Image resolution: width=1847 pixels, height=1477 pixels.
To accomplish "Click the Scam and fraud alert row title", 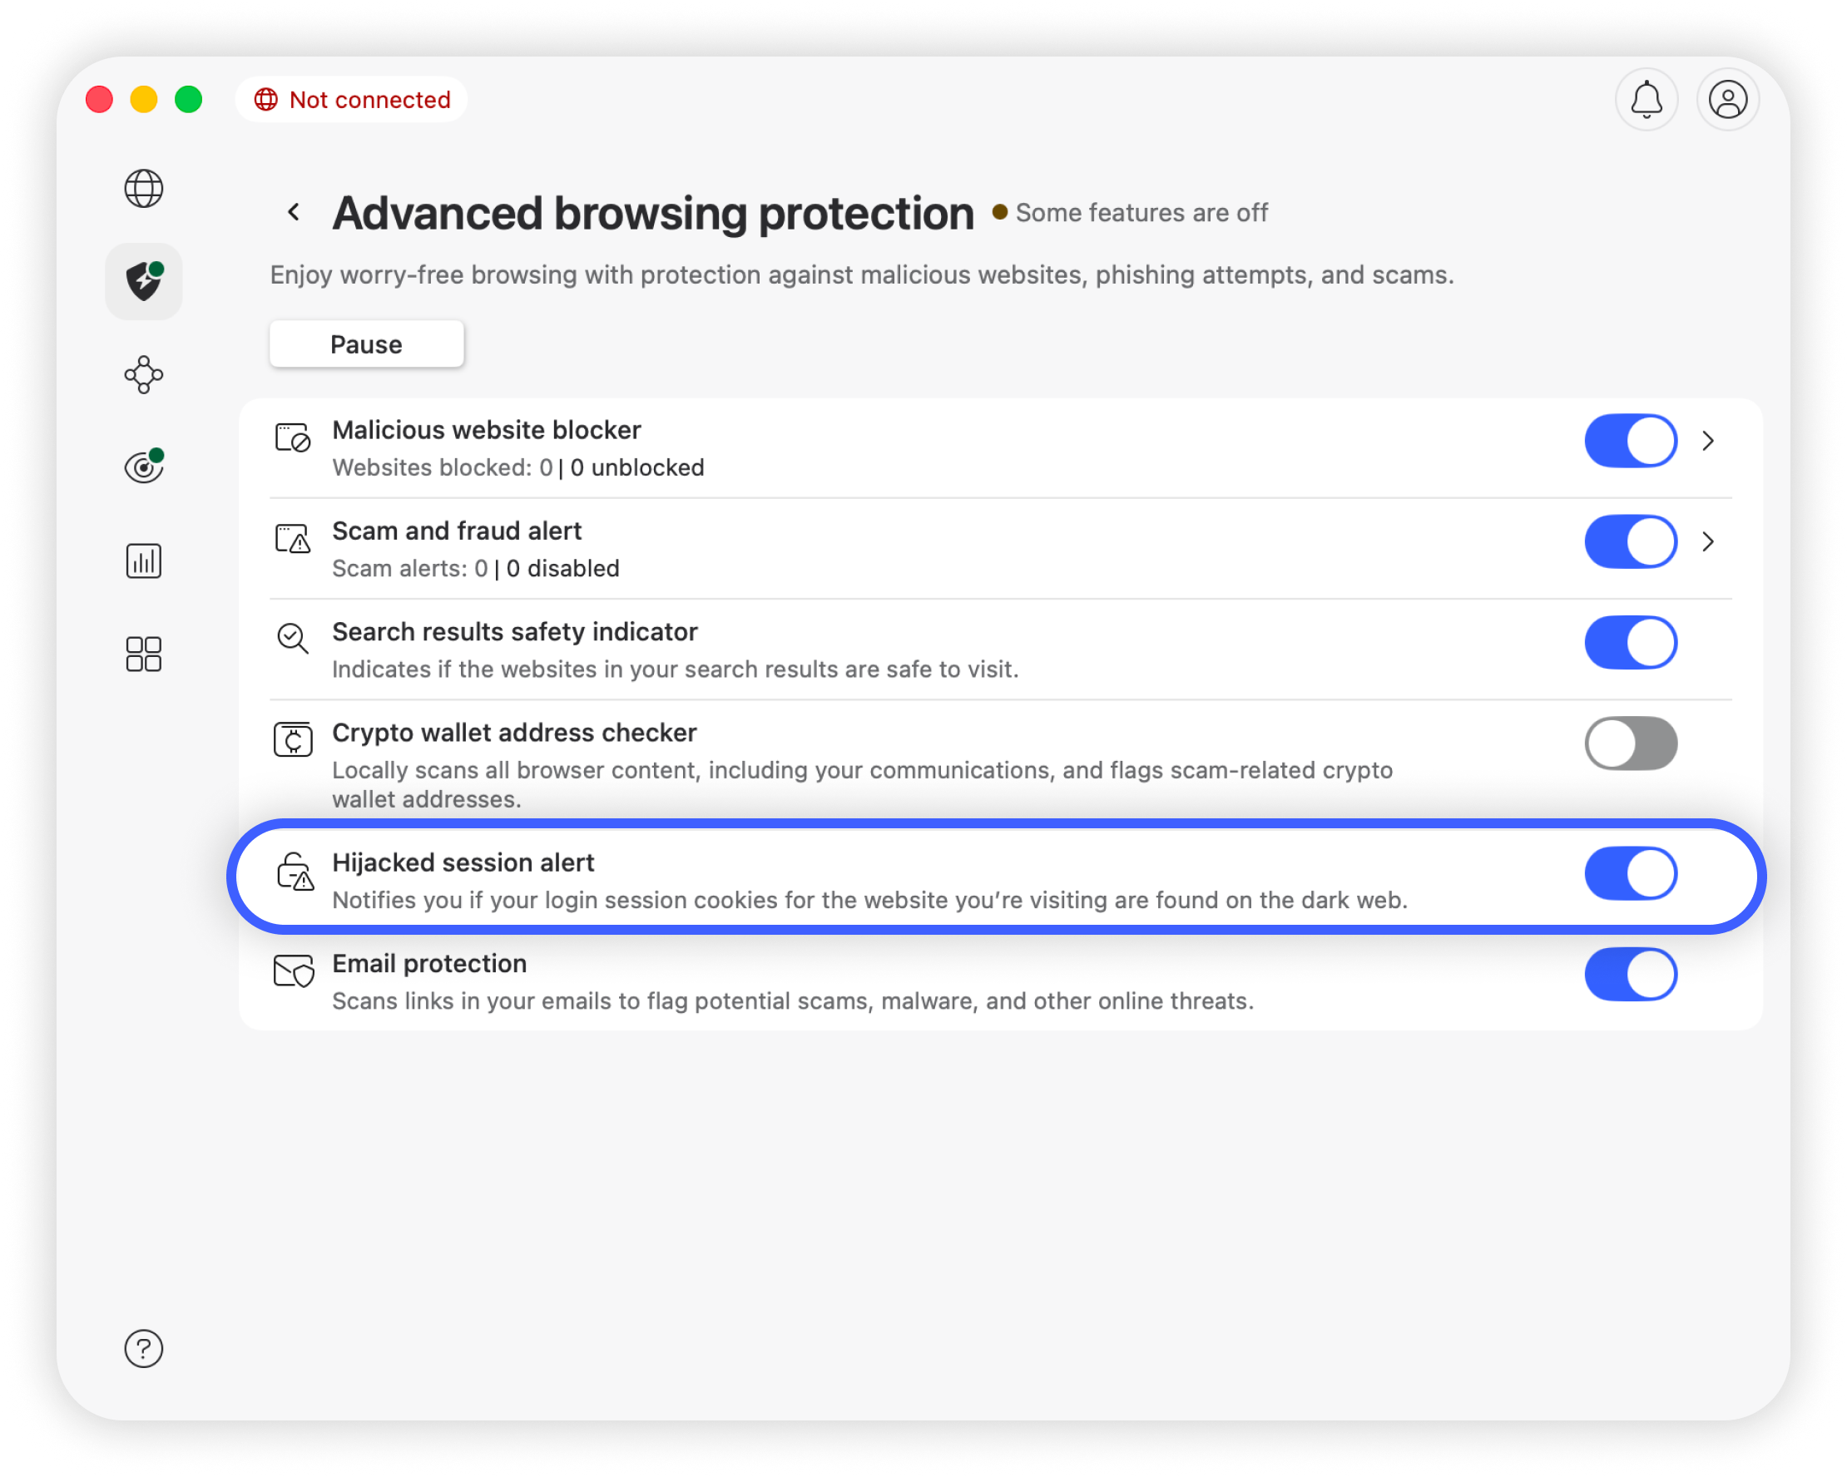I will click(x=457, y=531).
